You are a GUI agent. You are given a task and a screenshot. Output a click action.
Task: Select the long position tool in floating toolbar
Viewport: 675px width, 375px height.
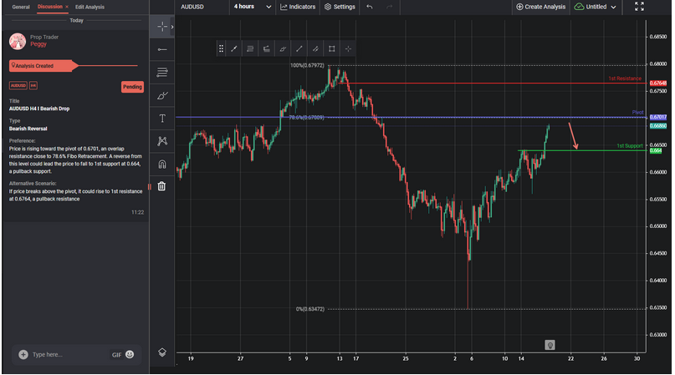coord(267,48)
